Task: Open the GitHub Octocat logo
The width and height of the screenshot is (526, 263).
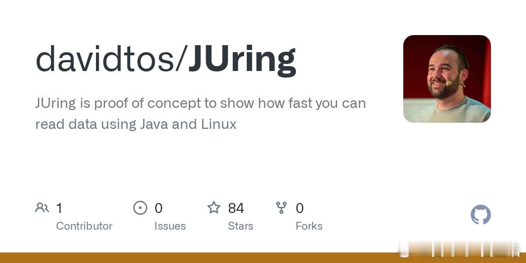Action: tap(481, 215)
